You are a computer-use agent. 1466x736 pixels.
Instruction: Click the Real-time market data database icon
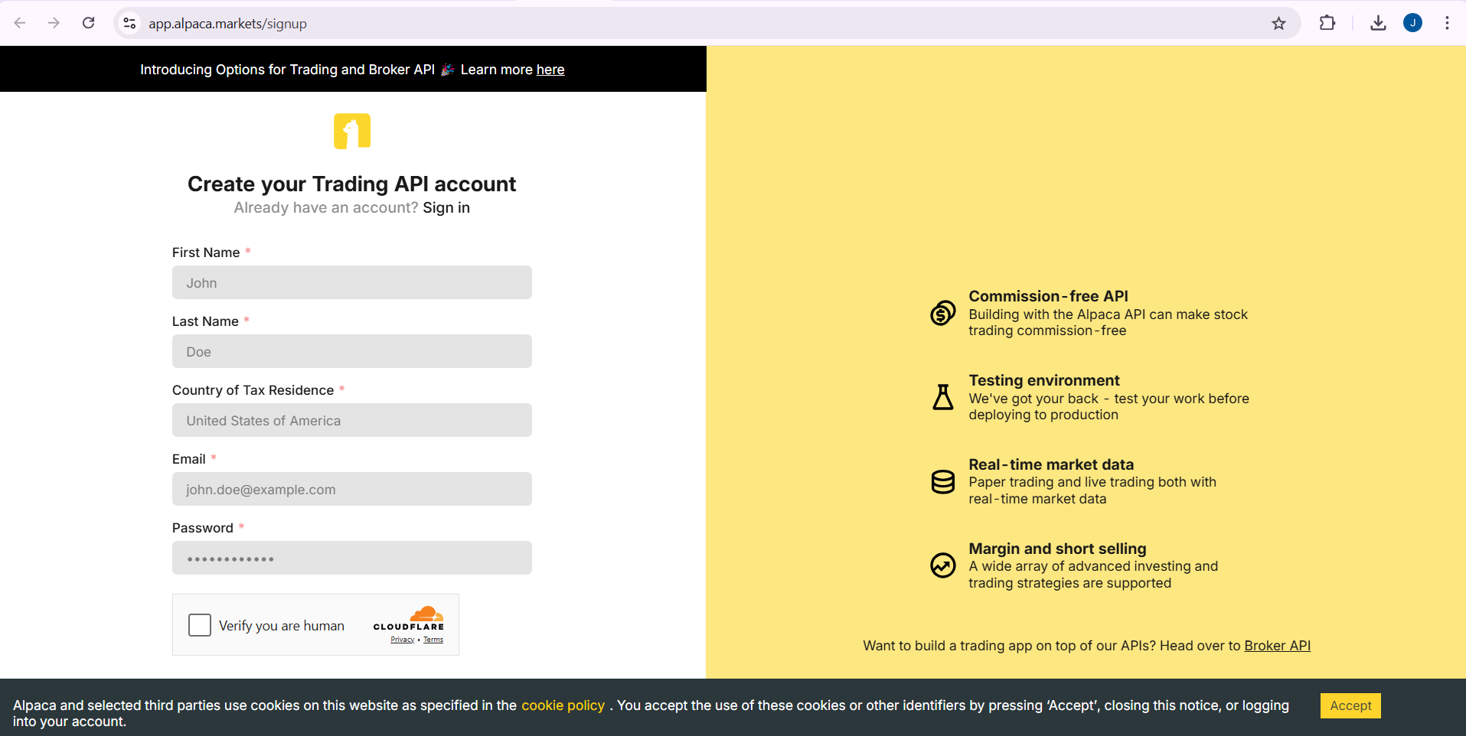[x=943, y=482]
